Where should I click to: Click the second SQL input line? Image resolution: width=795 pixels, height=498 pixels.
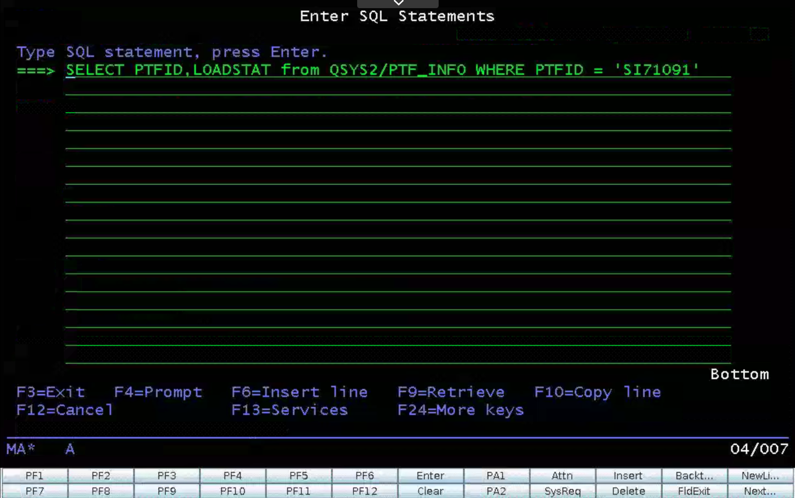tap(398, 87)
